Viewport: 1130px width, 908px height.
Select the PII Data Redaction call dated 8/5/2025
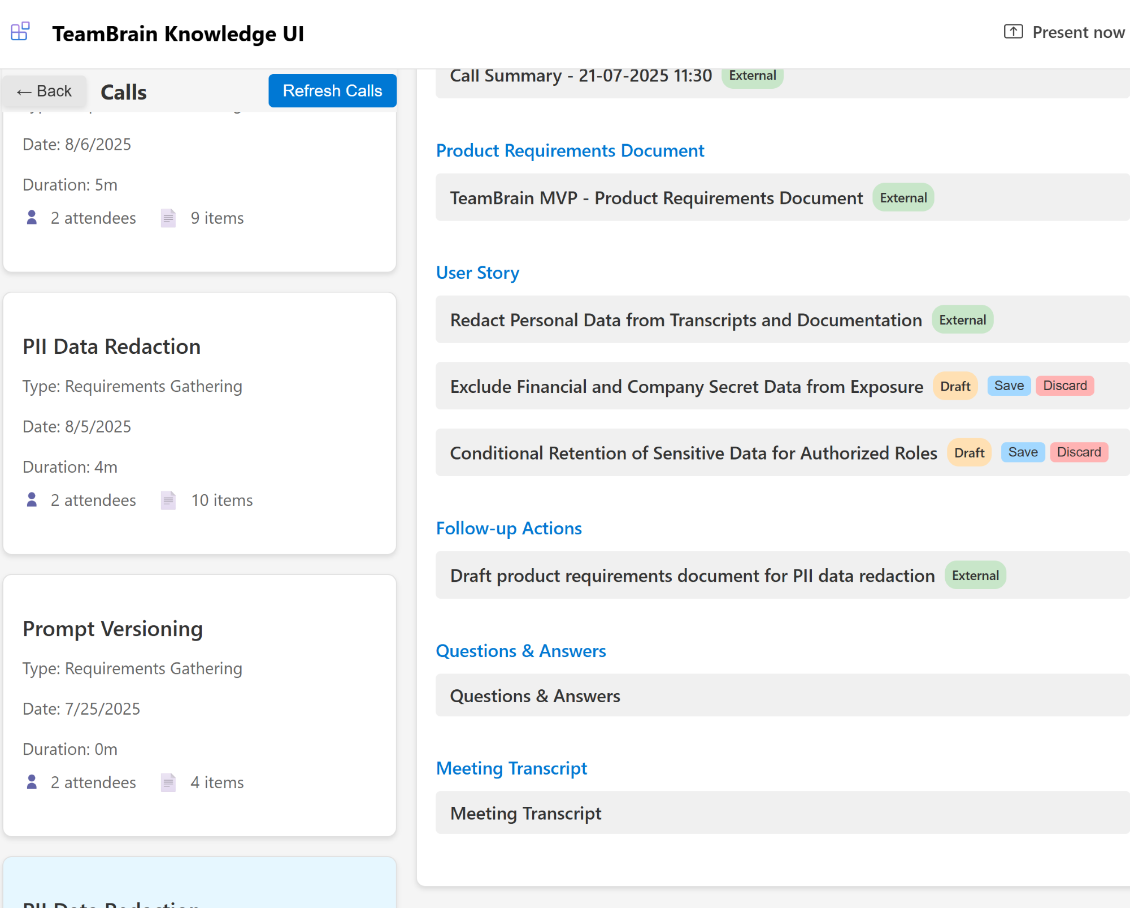coord(199,423)
